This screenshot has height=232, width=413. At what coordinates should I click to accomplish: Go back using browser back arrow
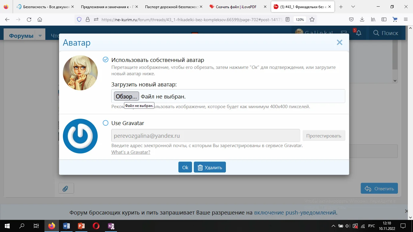pos(7,19)
